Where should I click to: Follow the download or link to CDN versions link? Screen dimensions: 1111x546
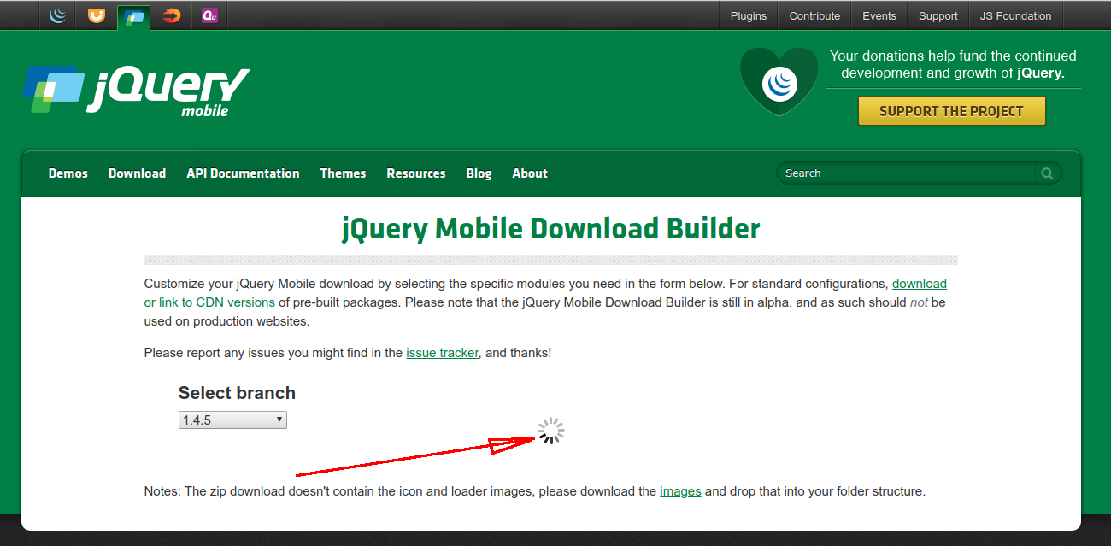545,292
